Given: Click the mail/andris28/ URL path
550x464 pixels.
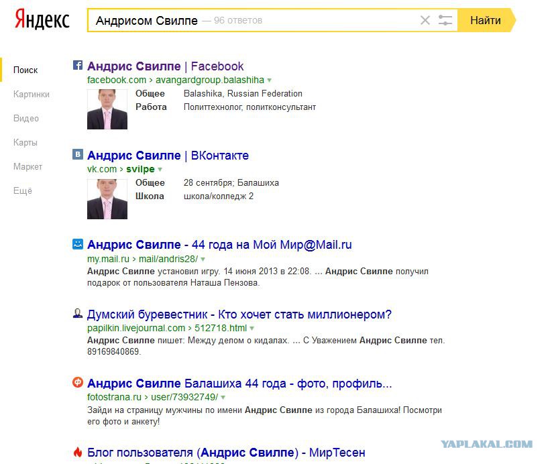Looking at the screenshot, I should point(168,259).
